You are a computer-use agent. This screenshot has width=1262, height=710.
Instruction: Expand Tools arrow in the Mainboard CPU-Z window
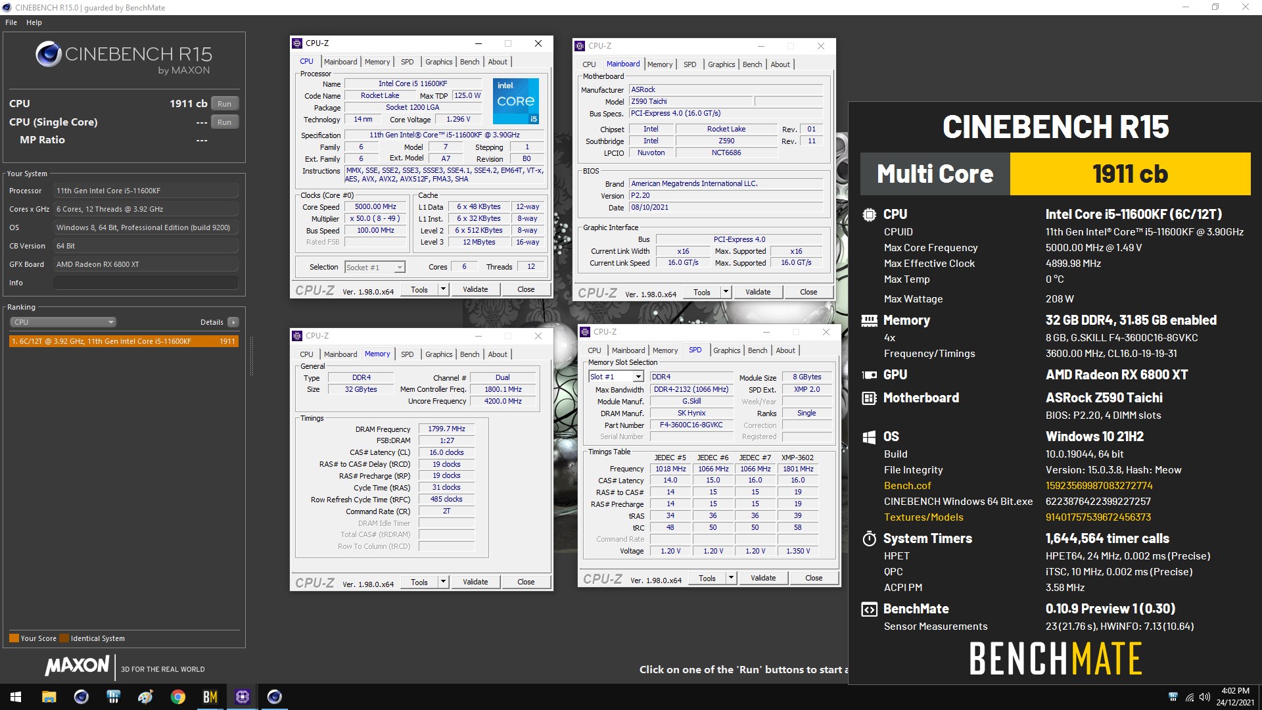(x=726, y=292)
